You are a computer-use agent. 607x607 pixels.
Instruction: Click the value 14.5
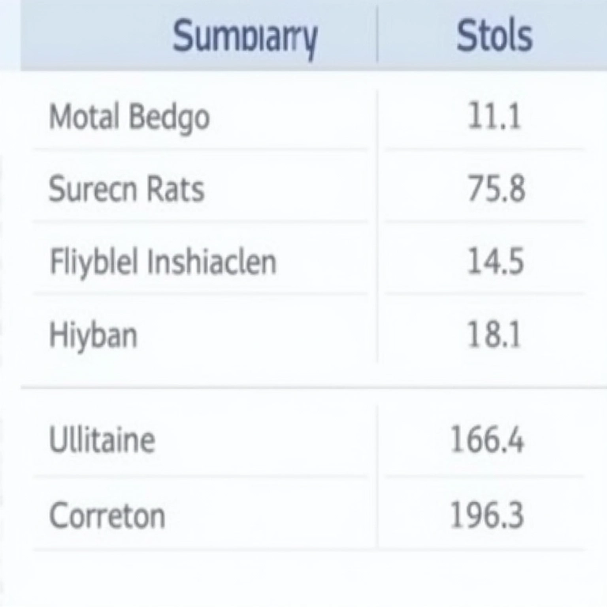coord(495,262)
